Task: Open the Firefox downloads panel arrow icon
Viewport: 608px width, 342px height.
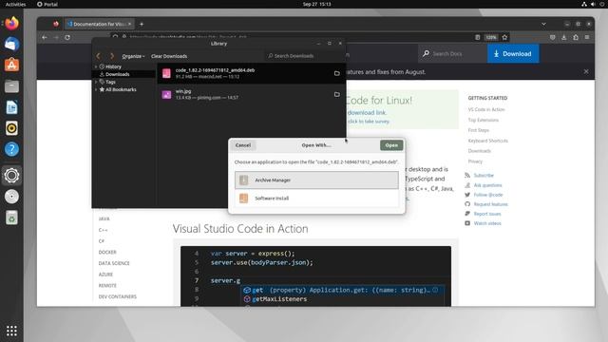Action: tap(564, 37)
